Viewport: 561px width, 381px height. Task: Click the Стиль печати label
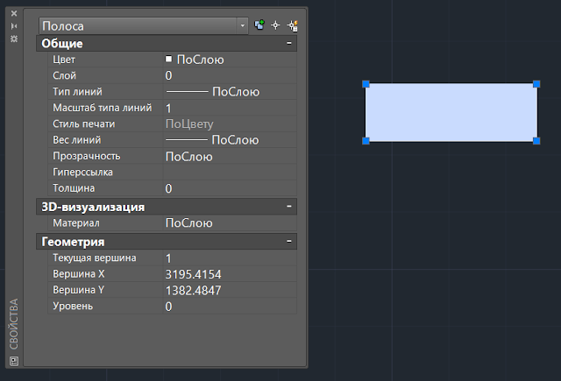[x=84, y=124]
